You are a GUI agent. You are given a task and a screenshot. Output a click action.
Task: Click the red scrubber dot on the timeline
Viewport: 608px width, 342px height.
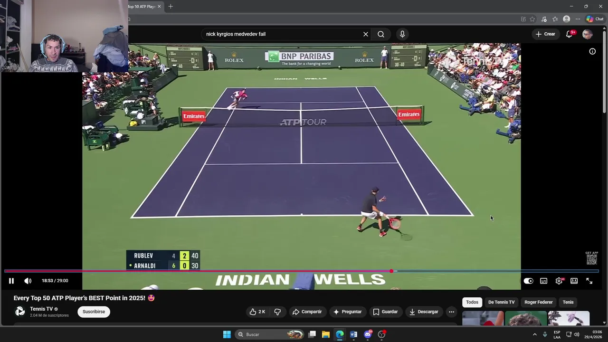(391, 271)
